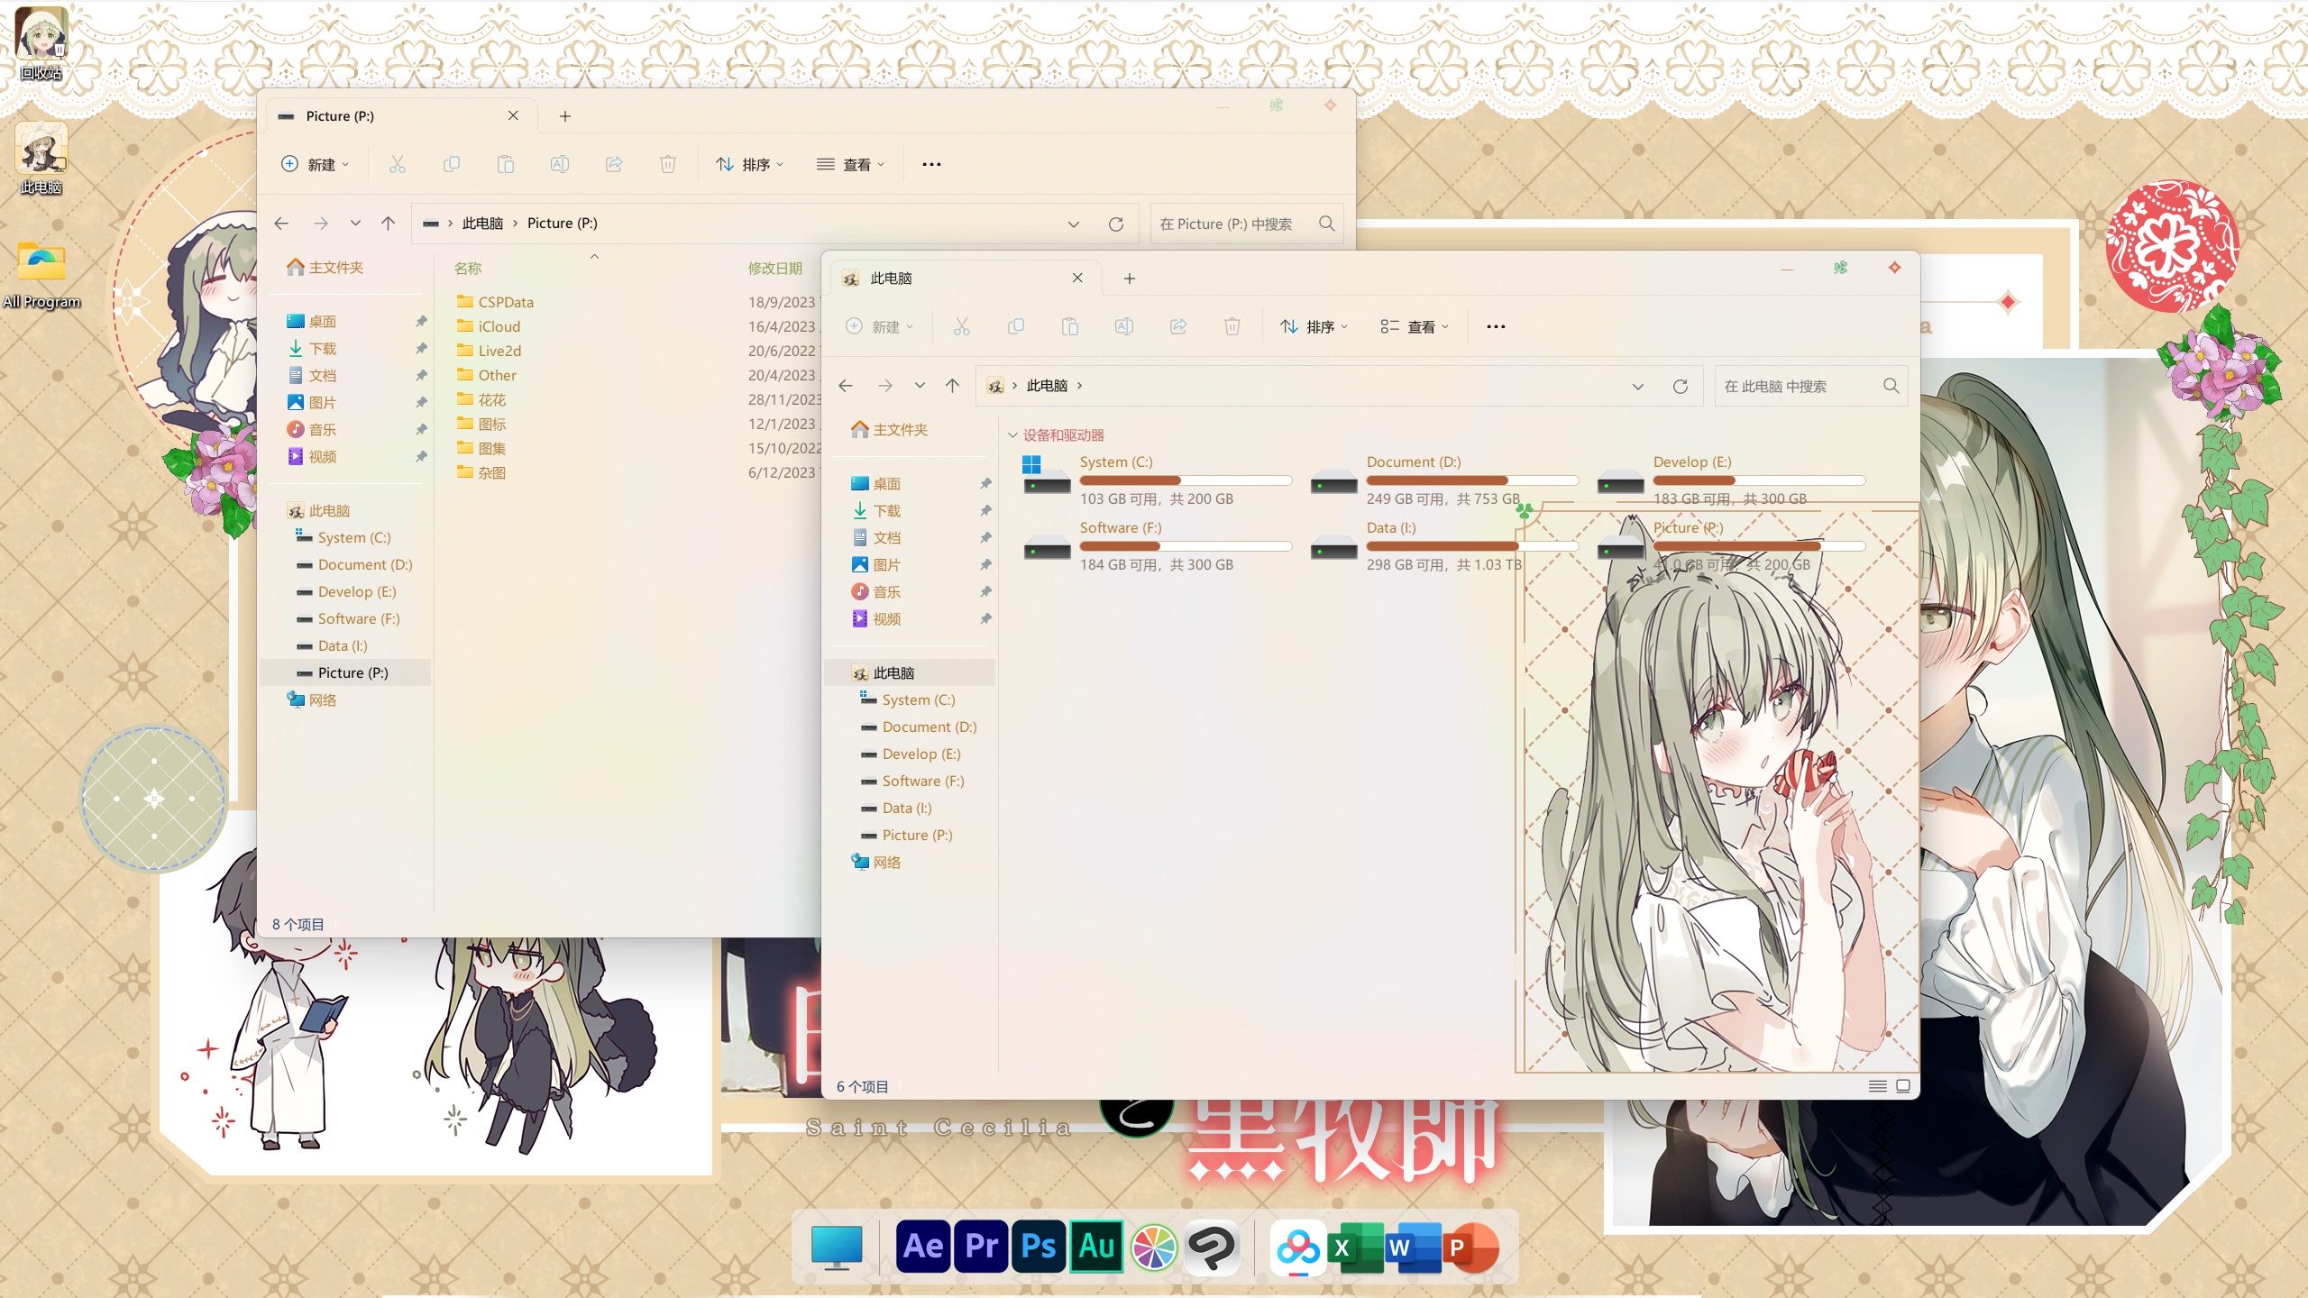Viewport: 2308px width, 1298px height.
Task: Select the All Program desktop icon
Action: click(x=41, y=275)
